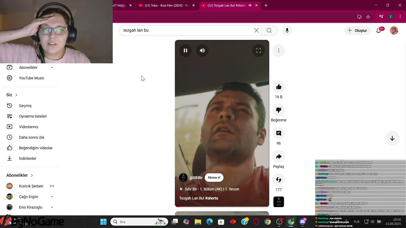The width and height of the screenshot is (406, 228).
Task: Enter fullscreen on the Shorts player
Action: (259, 50)
